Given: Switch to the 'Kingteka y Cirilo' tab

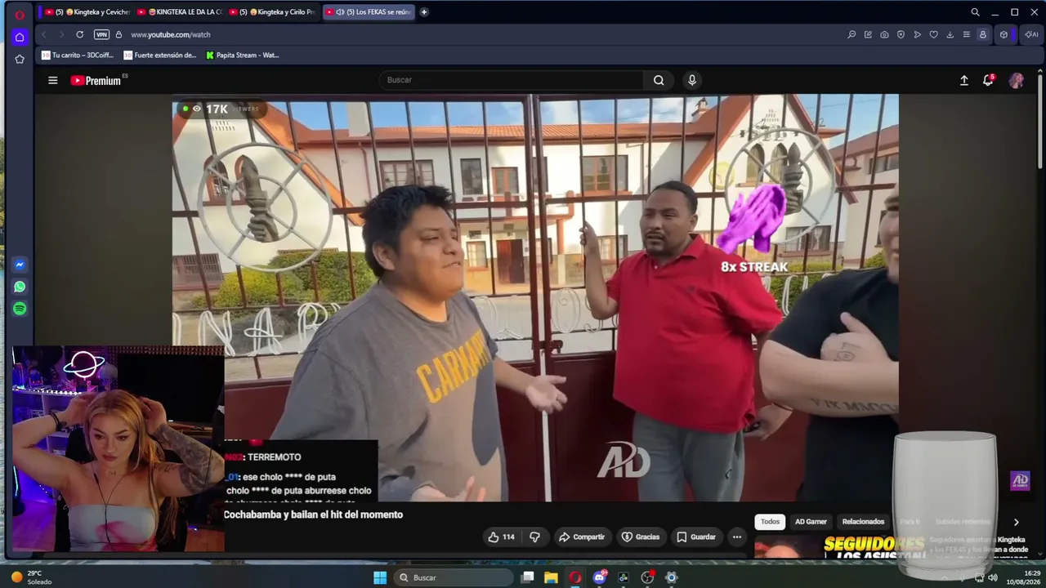Looking at the screenshot, I should (273, 12).
